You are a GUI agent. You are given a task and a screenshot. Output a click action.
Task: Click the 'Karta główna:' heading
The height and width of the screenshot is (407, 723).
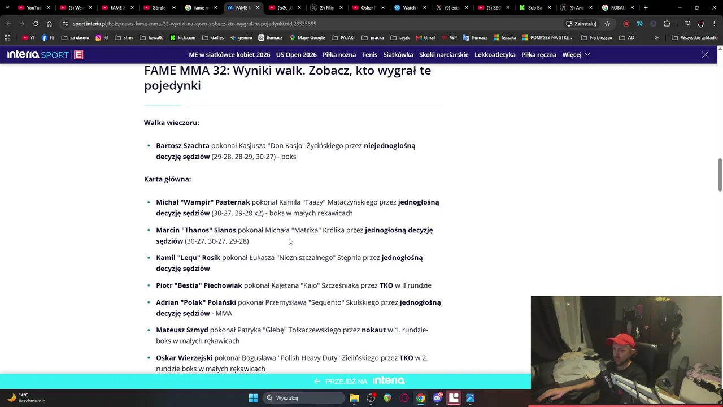[168, 179]
